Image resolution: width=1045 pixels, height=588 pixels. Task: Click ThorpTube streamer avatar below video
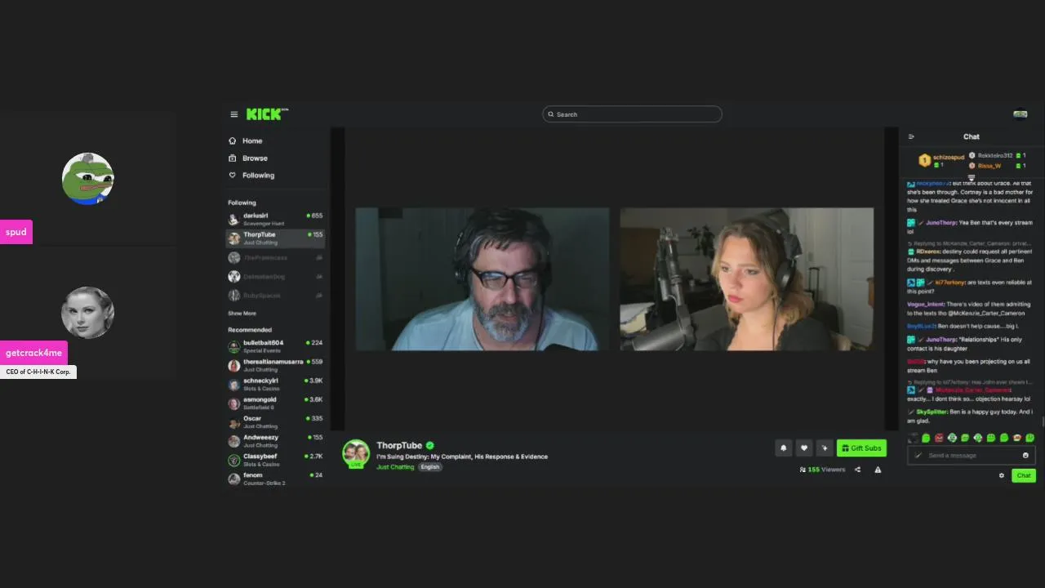(x=355, y=453)
